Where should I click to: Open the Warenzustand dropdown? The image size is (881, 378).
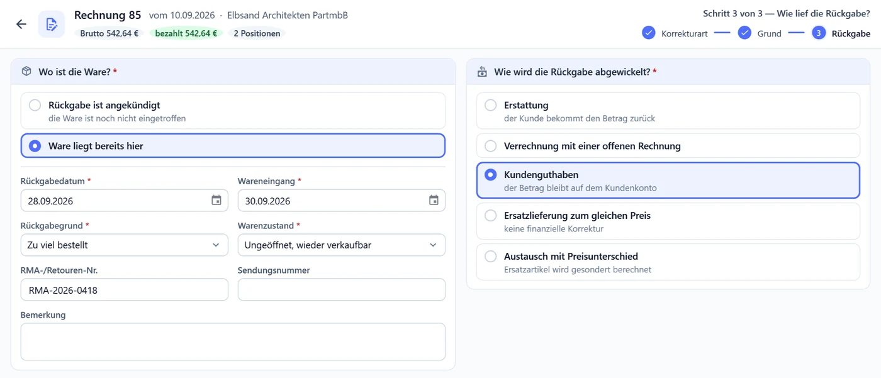(x=342, y=245)
